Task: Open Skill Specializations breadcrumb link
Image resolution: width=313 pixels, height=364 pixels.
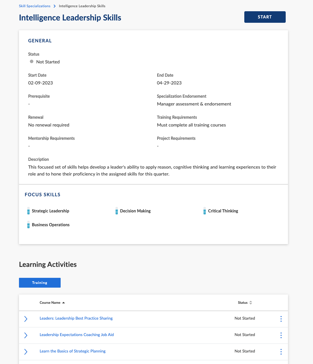Action: pos(34,6)
